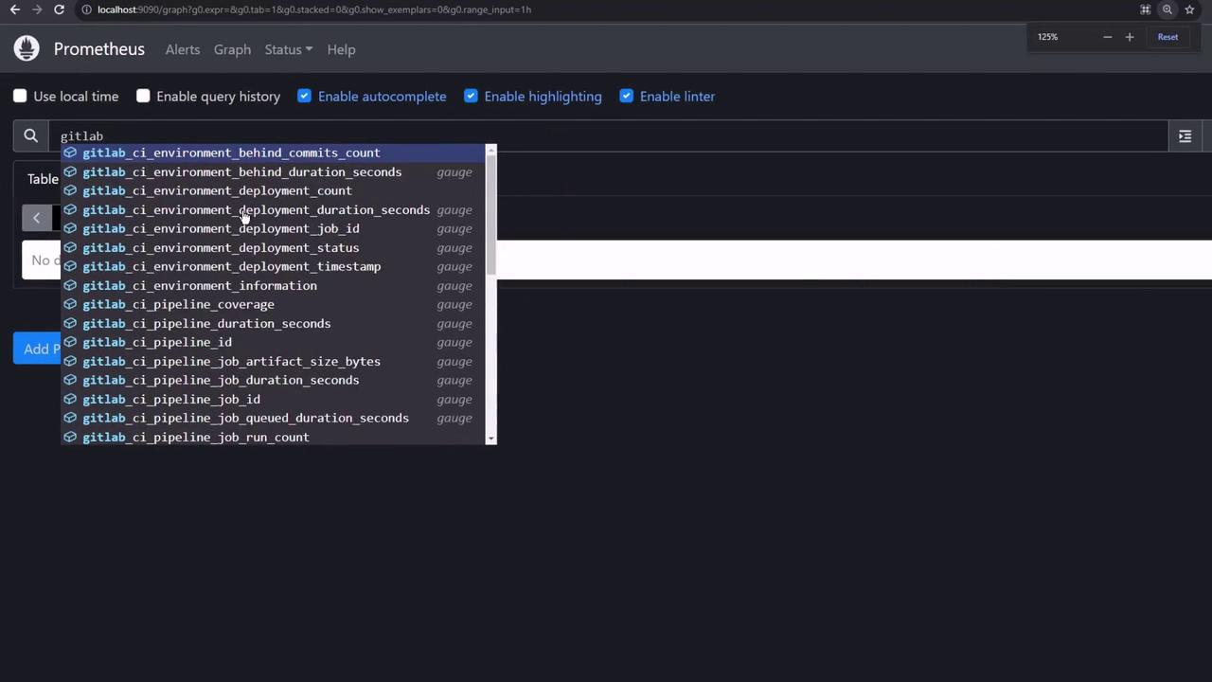Click the browser forward arrow
Viewport: 1212px width, 682px height.
click(x=37, y=9)
